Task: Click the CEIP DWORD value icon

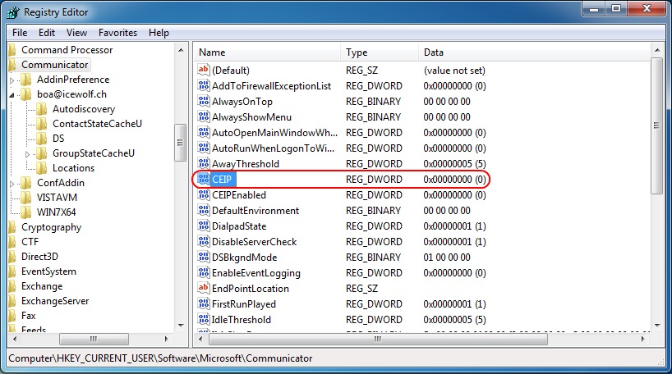Action: tap(204, 180)
